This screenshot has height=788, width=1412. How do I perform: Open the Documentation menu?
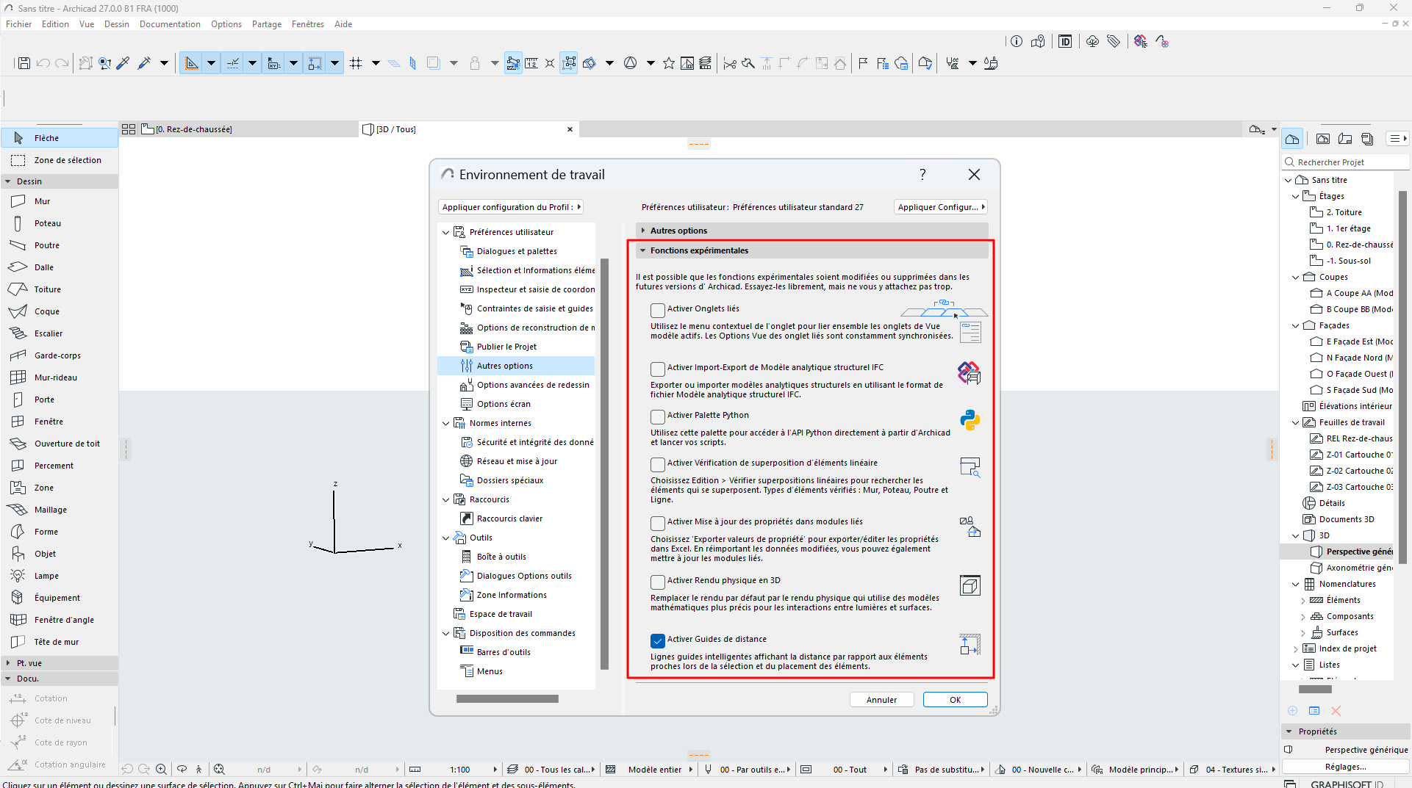click(170, 24)
